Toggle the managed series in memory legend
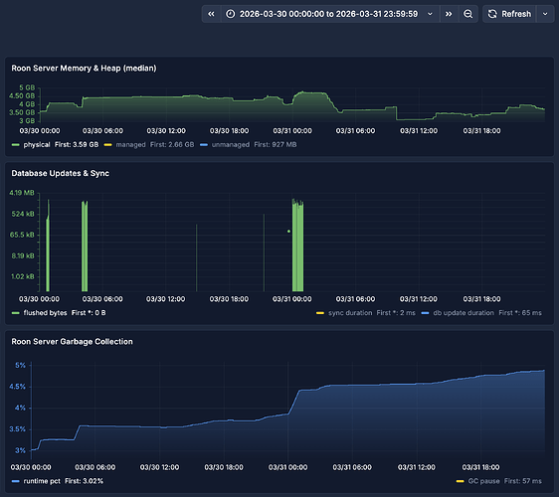The image size is (559, 497). coord(130,145)
